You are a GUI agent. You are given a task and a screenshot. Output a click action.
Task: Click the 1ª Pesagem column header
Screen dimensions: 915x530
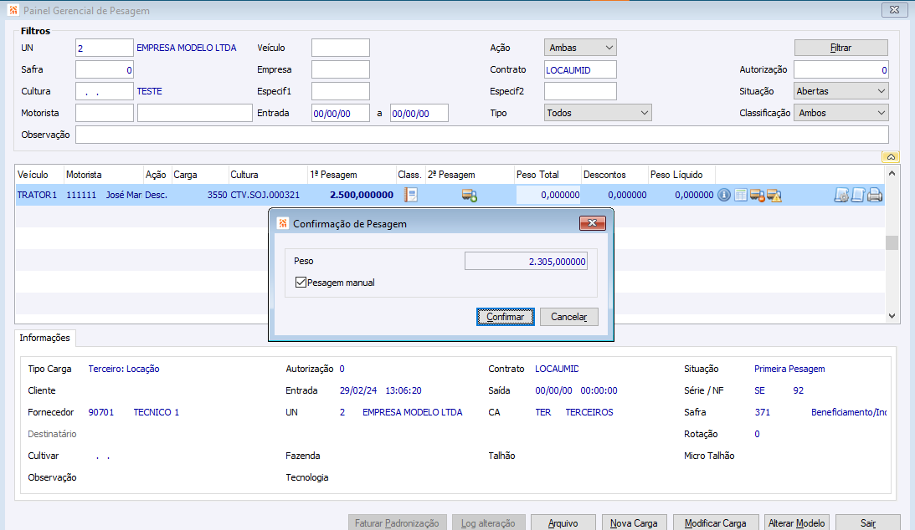click(352, 175)
